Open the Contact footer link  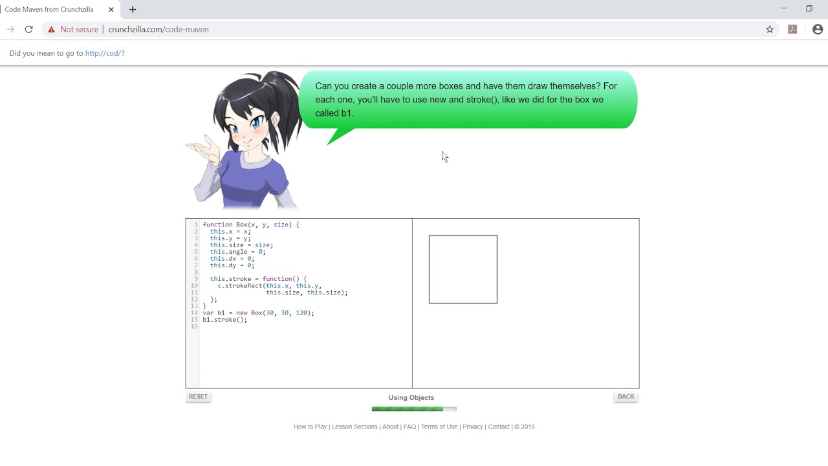(x=499, y=427)
